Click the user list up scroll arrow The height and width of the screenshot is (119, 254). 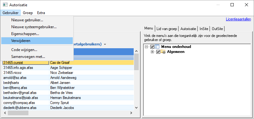click(137, 51)
